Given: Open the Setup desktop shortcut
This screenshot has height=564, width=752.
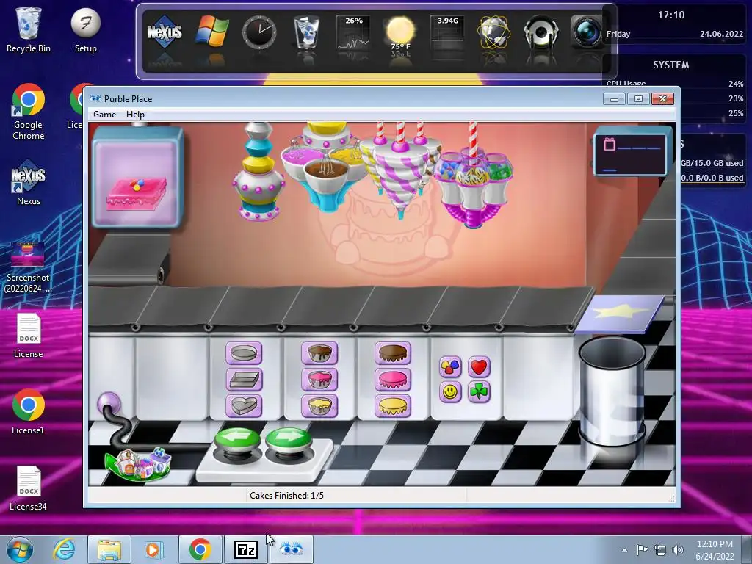Looking at the screenshot, I should [x=85, y=31].
